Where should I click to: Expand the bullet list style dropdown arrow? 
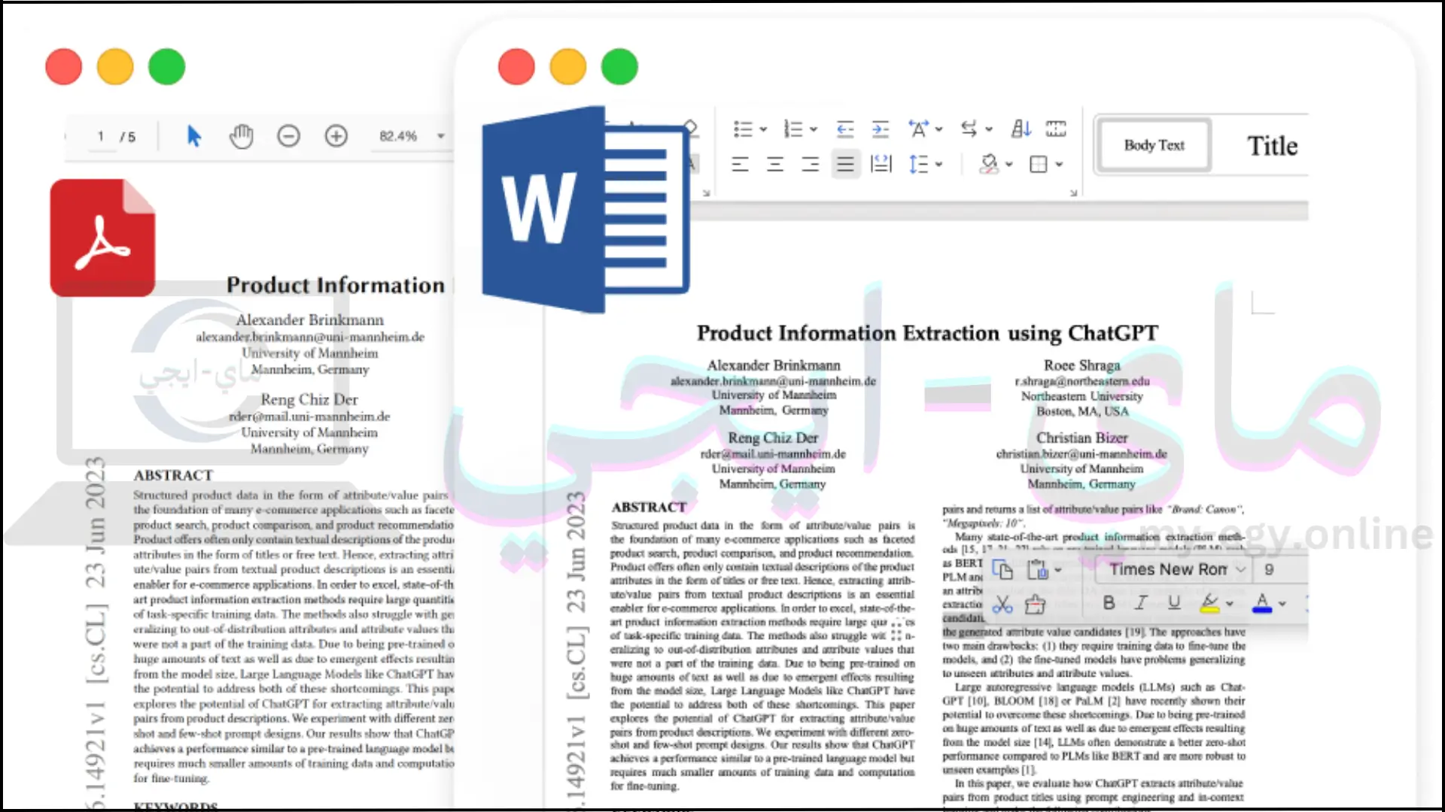[x=763, y=129]
